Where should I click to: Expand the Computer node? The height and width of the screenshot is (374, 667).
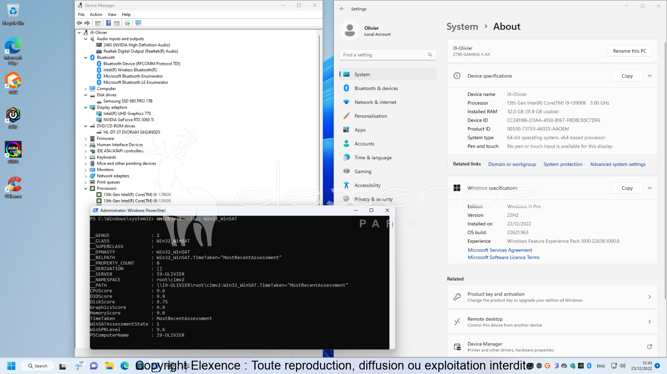(x=86, y=89)
